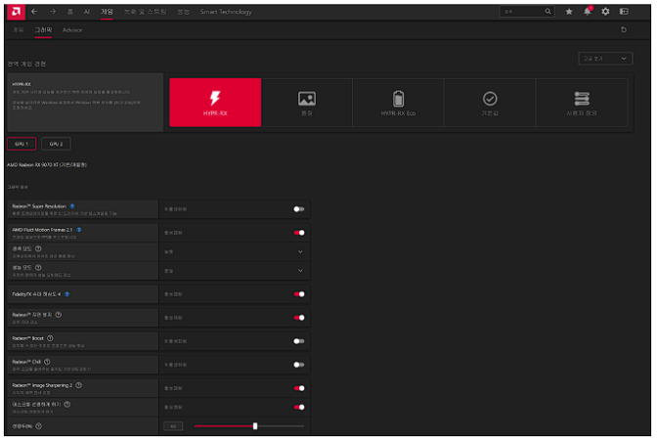Select the Quality profile picture icon
This screenshot has height=442, width=657.
(x=307, y=103)
